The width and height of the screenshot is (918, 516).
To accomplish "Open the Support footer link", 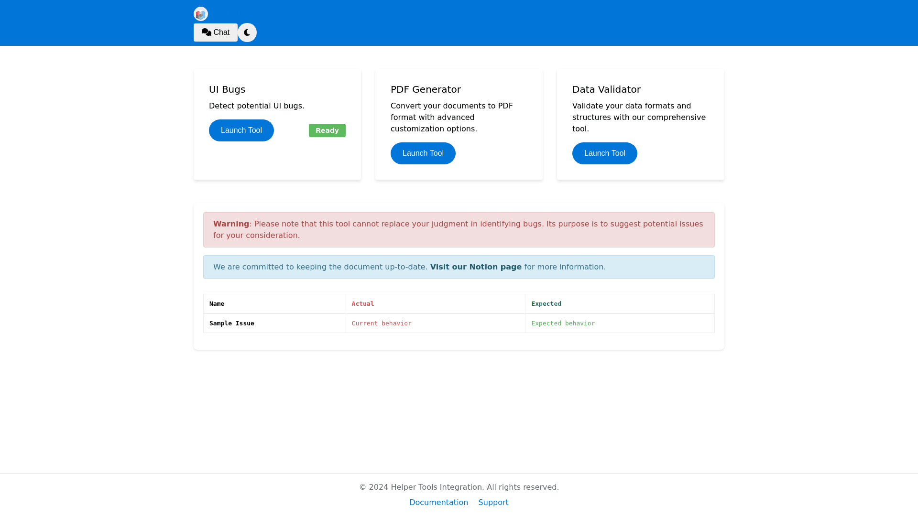I will tap(493, 502).
